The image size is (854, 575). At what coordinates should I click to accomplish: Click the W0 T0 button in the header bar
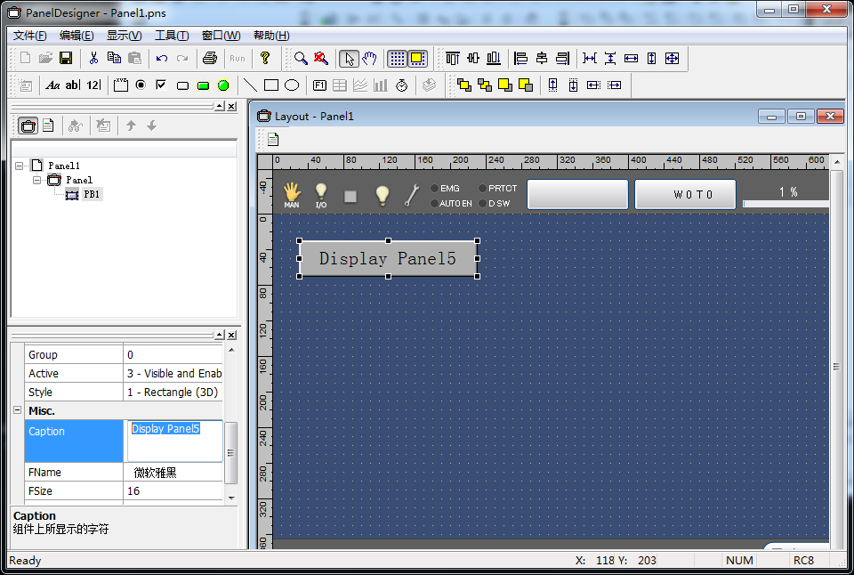(x=685, y=195)
